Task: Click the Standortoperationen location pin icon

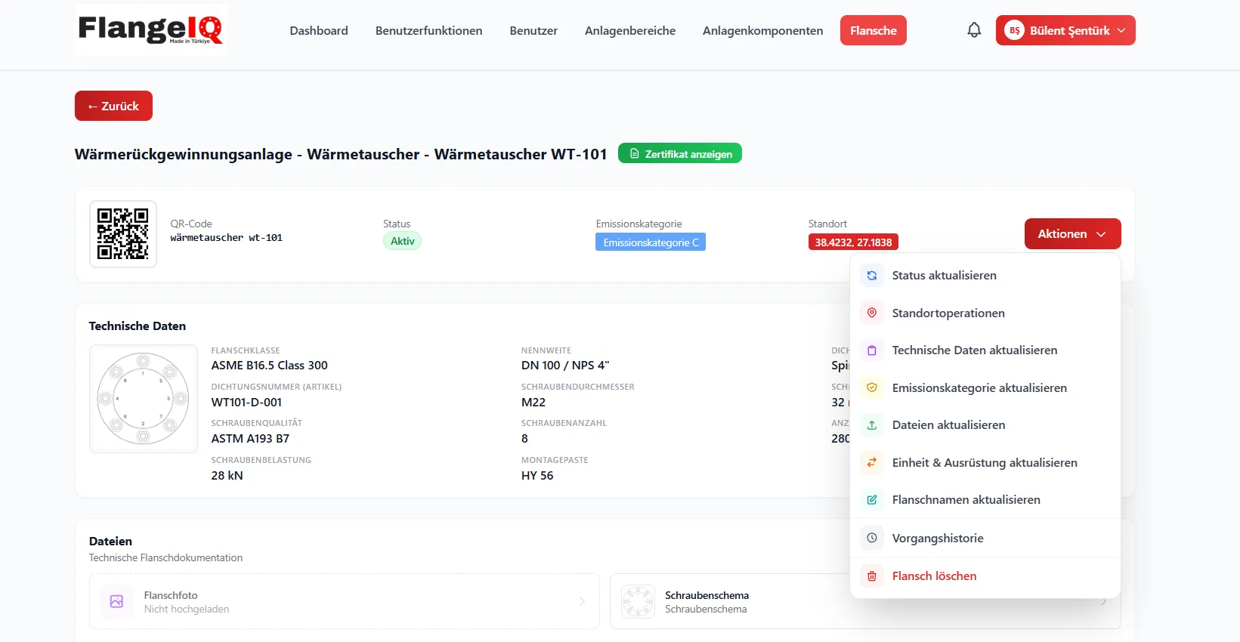Action: [x=872, y=313]
